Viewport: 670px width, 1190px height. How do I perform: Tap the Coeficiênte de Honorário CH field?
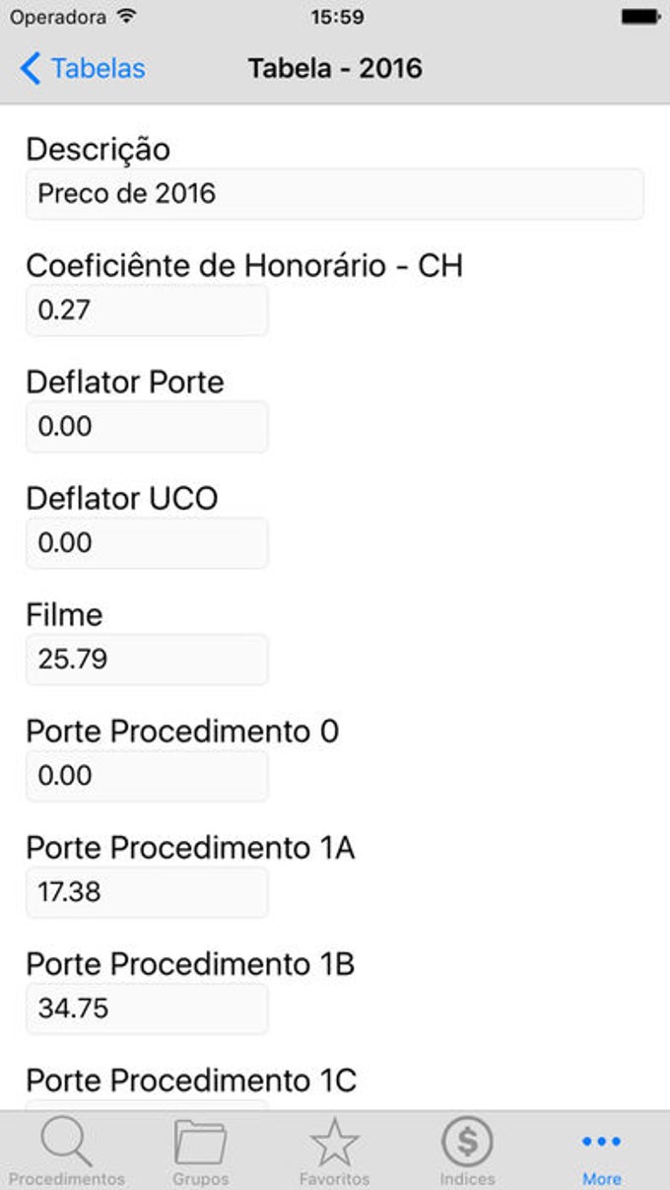coord(146,310)
